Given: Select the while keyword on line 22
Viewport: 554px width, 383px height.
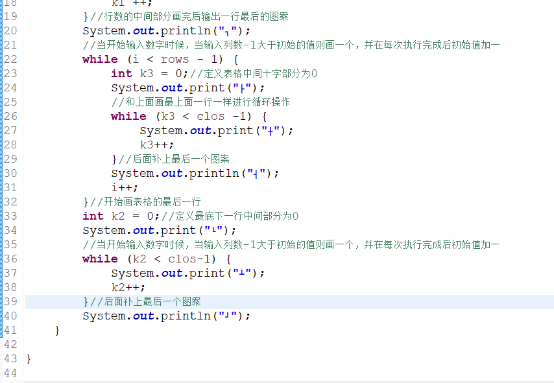Looking at the screenshot, I should point(100,59).
